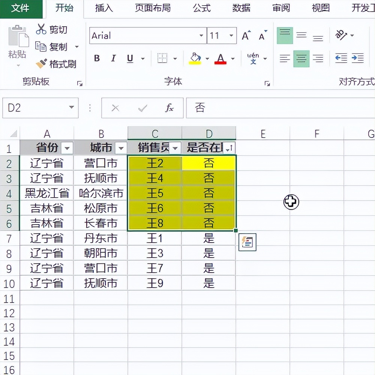Viewport: 375px width, 375px height.
Task: Open the Arial font name dropdown
Action: pyautogui.click(x=202, y=36)
